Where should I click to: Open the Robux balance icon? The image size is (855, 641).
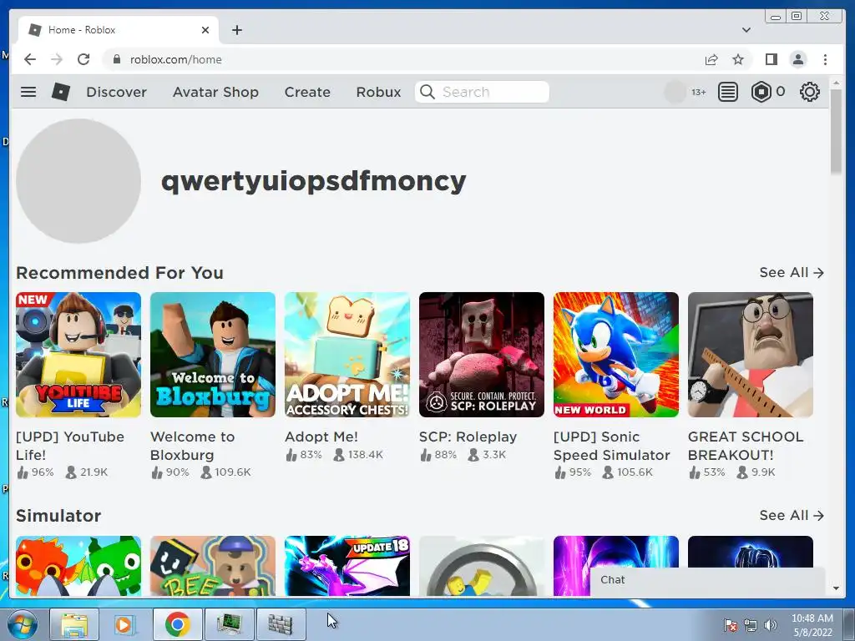click(761, 92)
